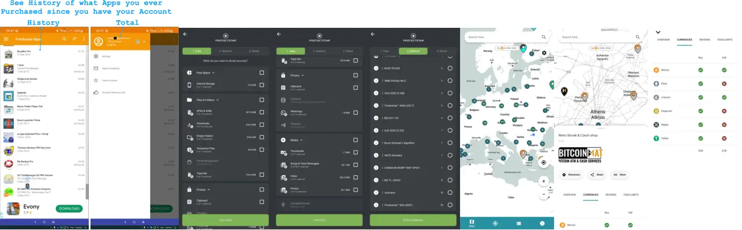Show info for CANADIAN RCMP TSSIT OPS-II
Screen dimensions: 742x230
pos(376,168)
